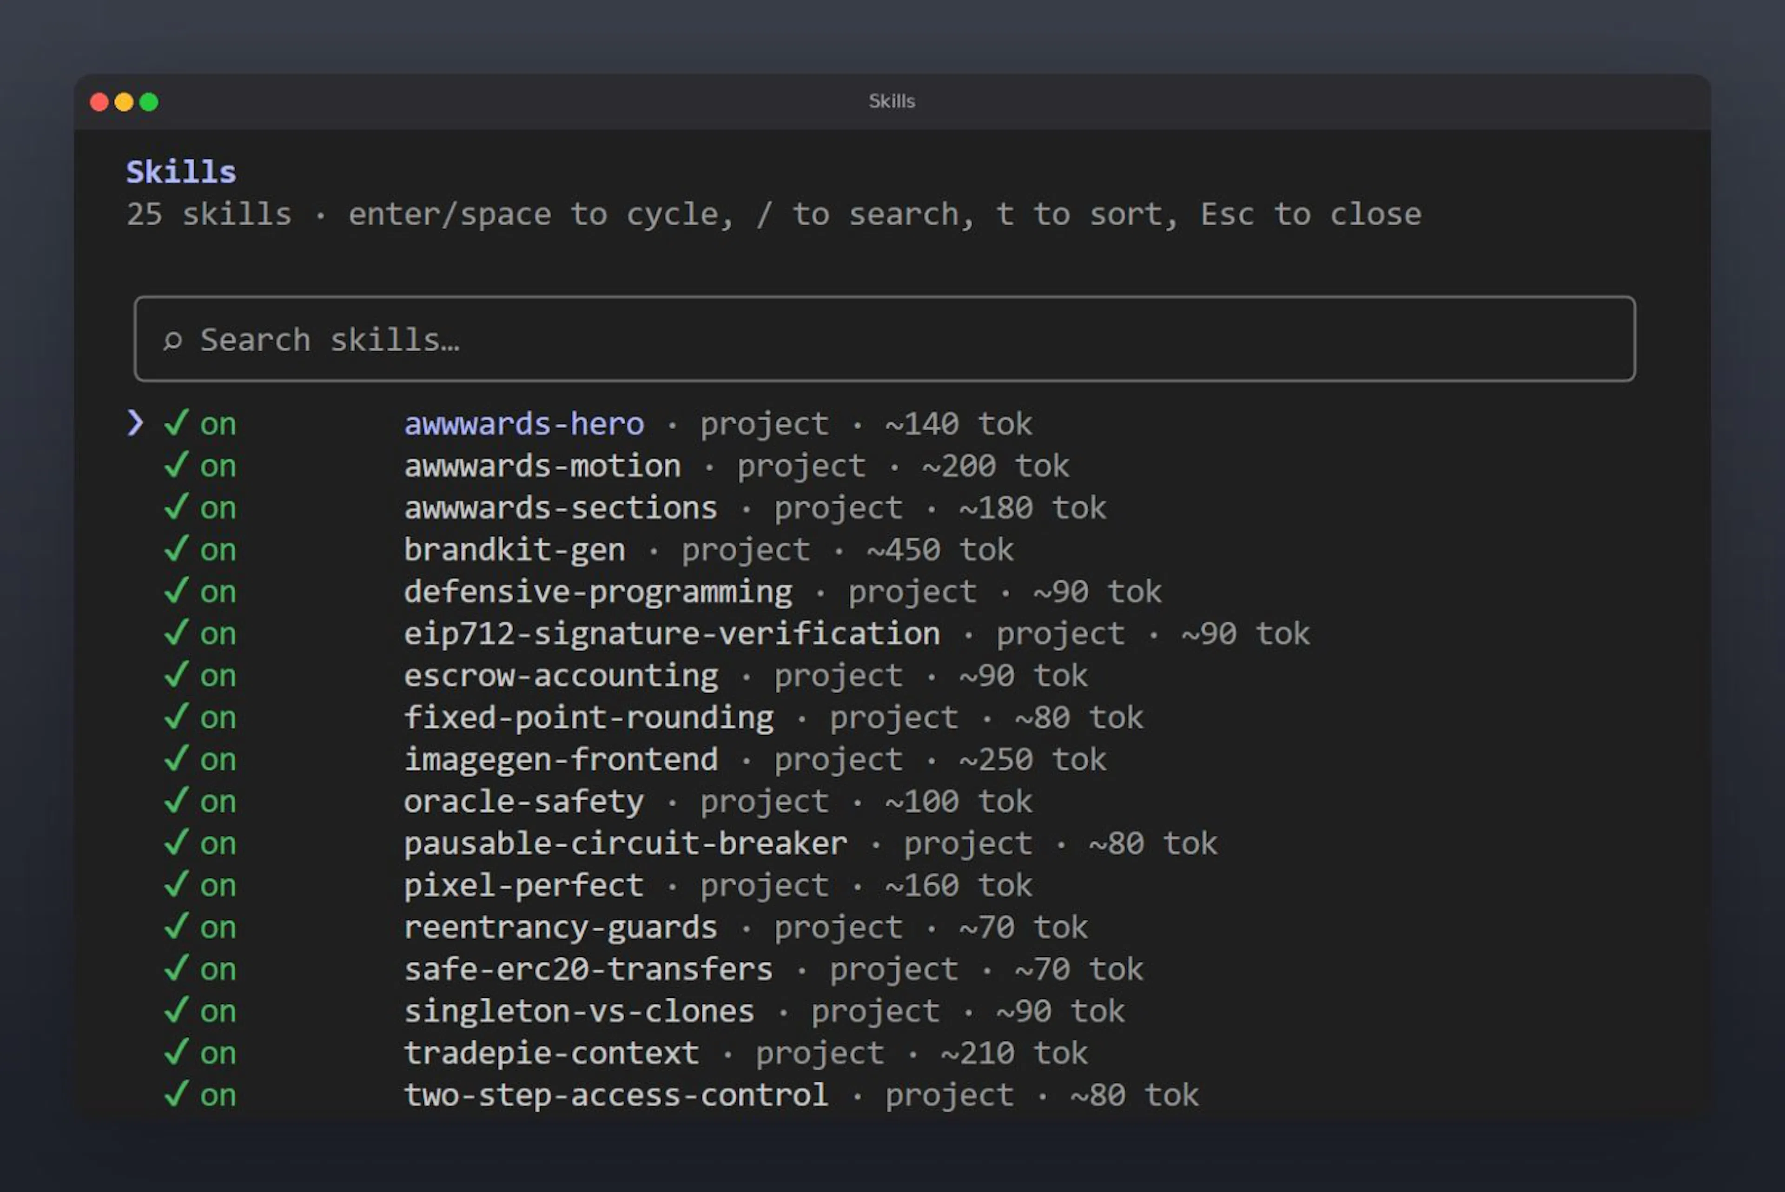The width and height of the screenshot is (1785, 1192).
Task: Select the defensive-programming skill name
Action: click(x=597, y=592)
